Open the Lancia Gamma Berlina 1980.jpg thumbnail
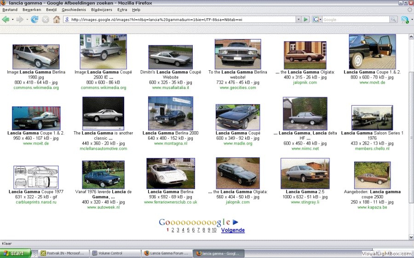This screenshot has height=258, width=414. tap(36, 56)
